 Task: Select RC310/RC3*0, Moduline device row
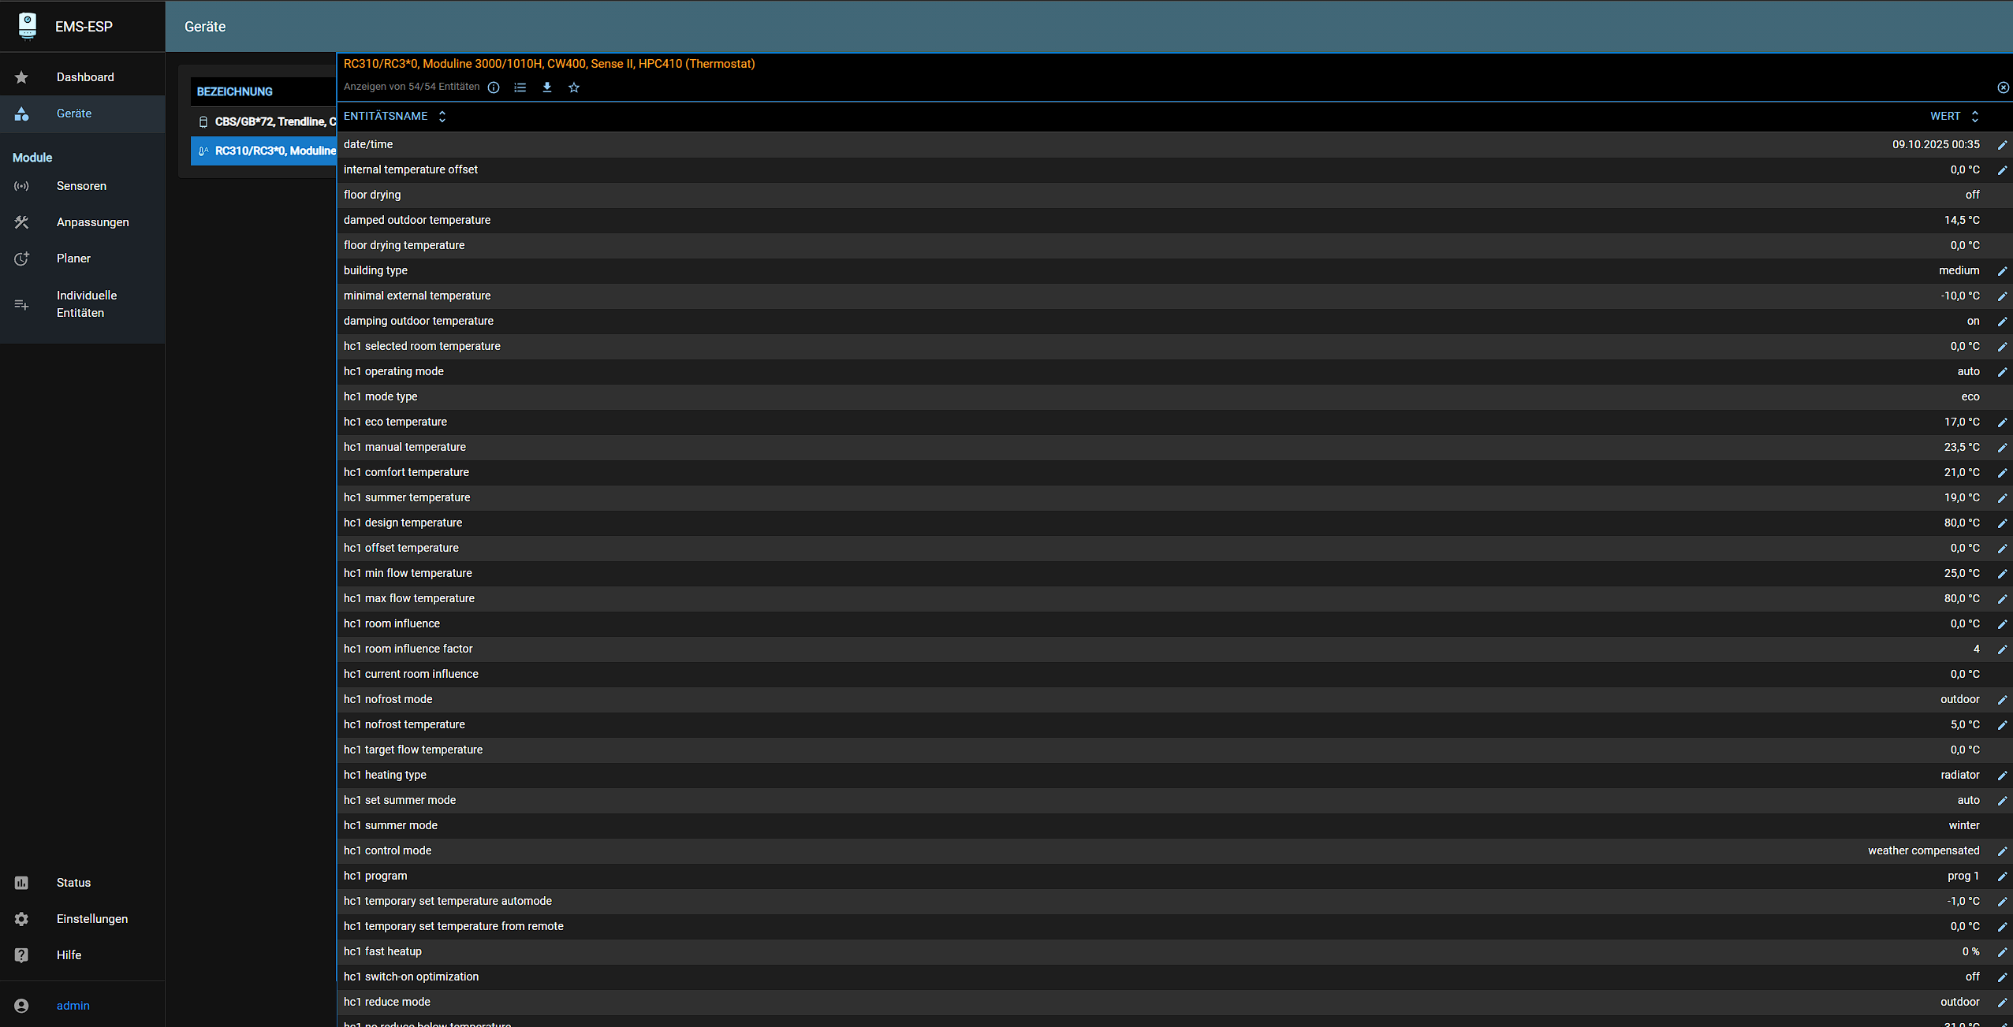263,151
